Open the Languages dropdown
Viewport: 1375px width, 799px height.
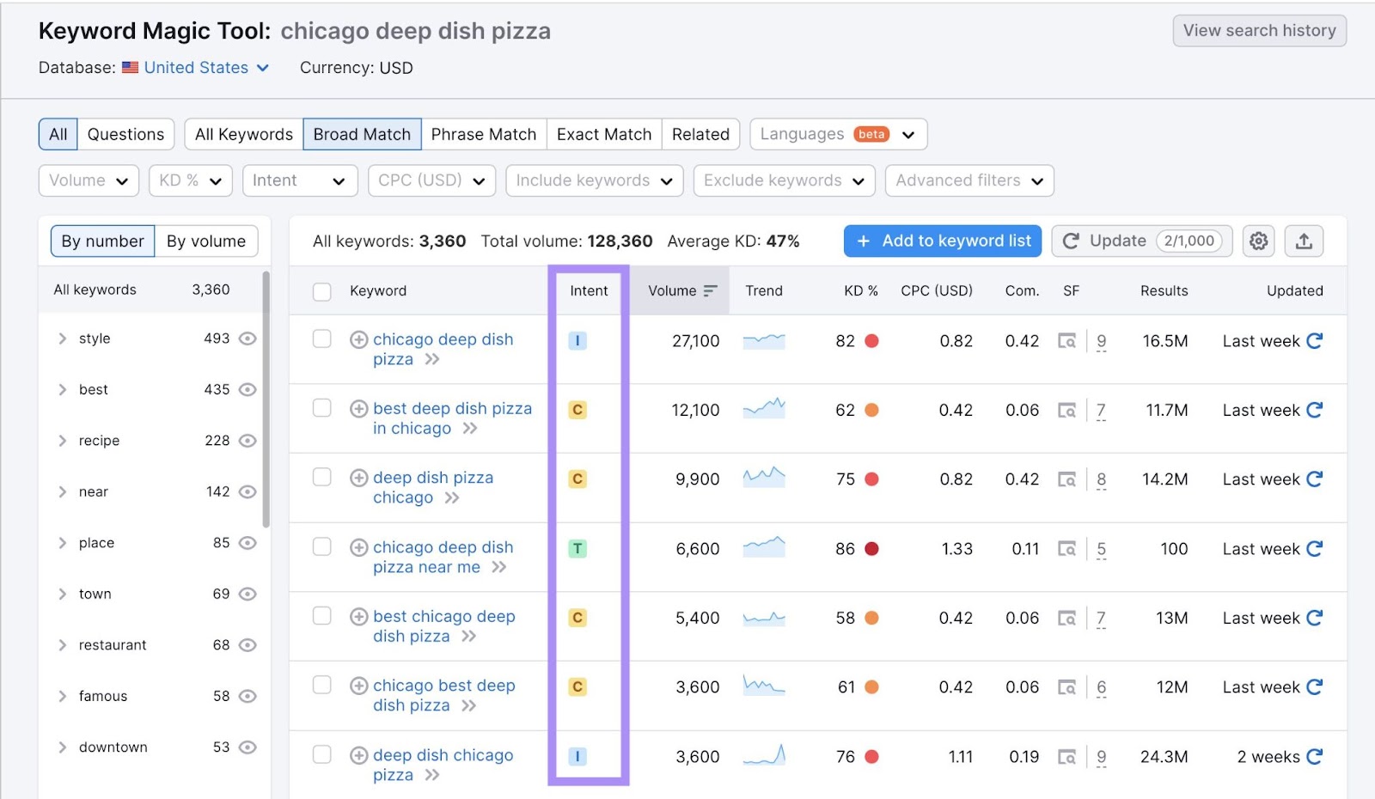(x=837, y=134)
